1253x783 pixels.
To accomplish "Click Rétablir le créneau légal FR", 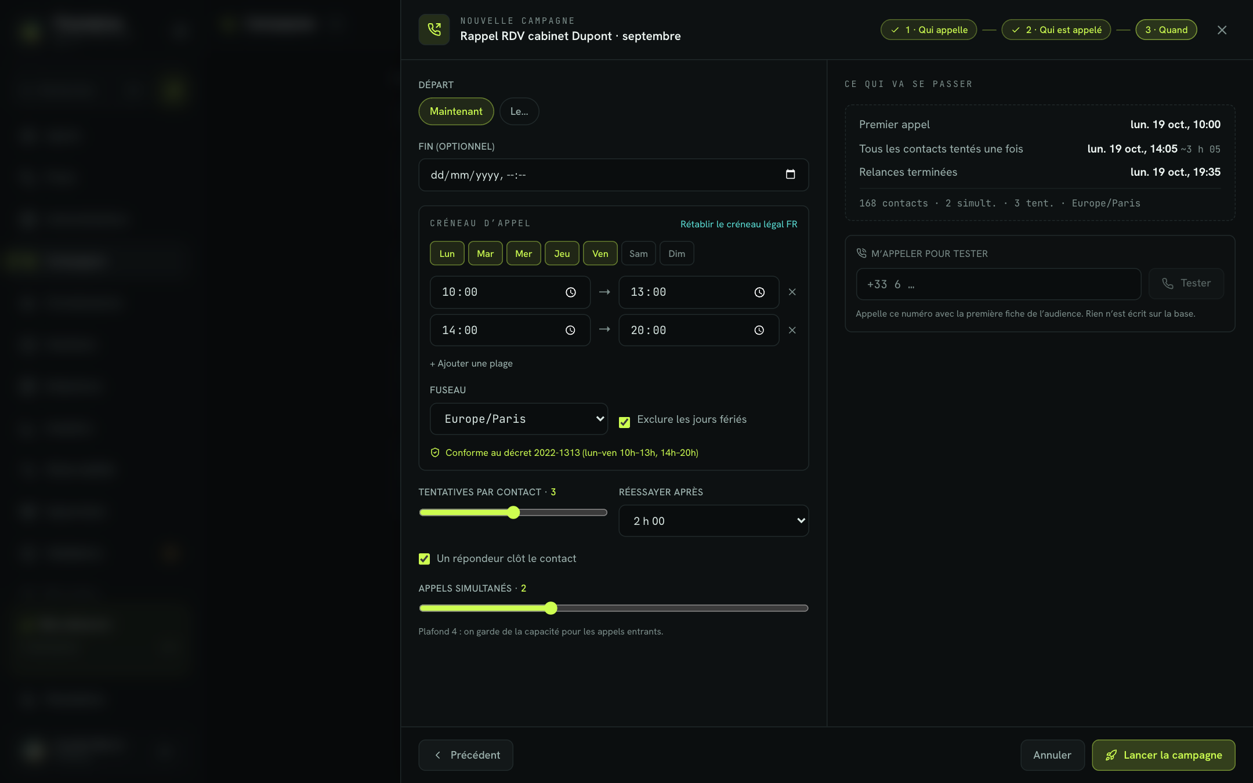I will coord(738,224).
